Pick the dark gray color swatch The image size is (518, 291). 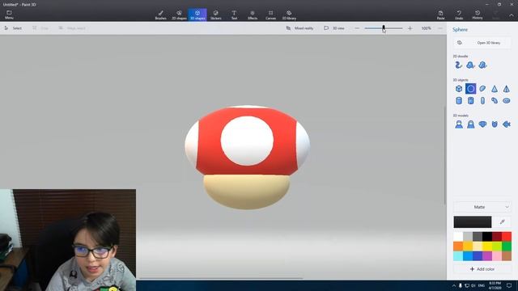pyautogui.click(x=478, y=237)
